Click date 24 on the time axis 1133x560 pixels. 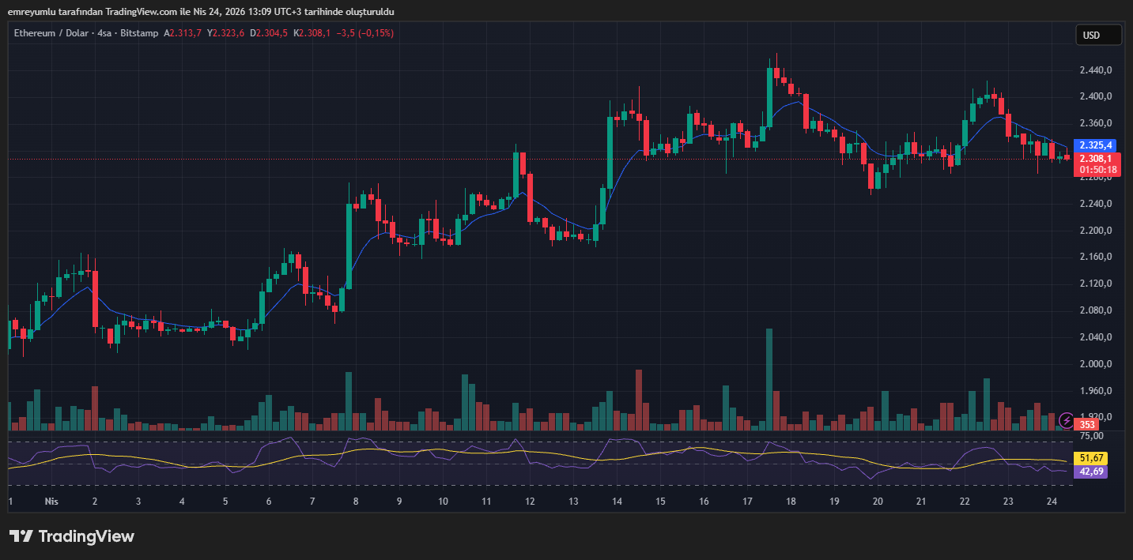[1052, 502]
